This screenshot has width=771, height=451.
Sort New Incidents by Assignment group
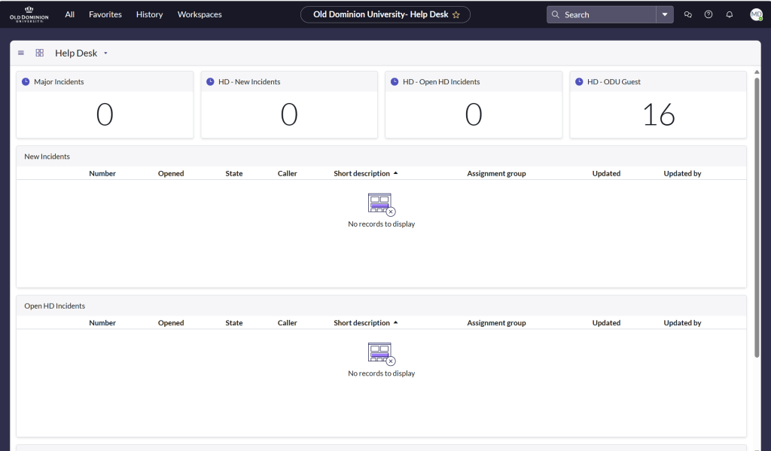[x=497, y=174]
